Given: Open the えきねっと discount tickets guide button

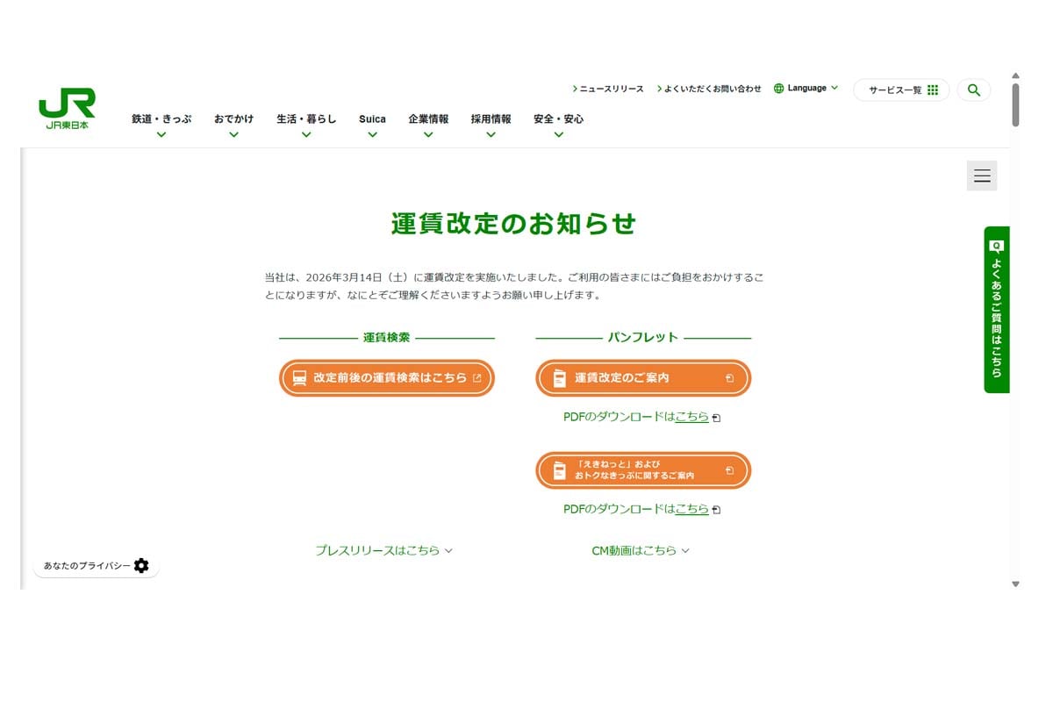Looking at the screenshot, I should coord(641,470).
